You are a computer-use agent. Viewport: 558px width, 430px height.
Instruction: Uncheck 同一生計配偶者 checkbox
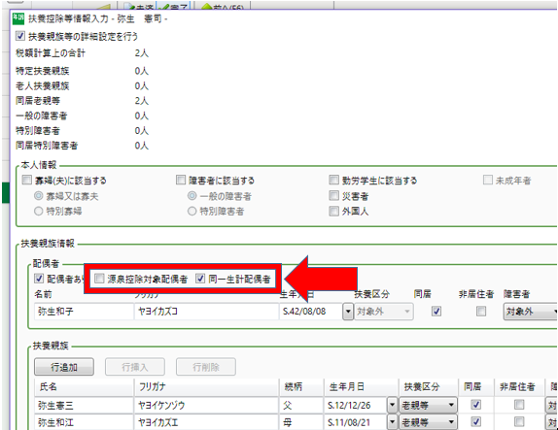click(x=200, y=279)
